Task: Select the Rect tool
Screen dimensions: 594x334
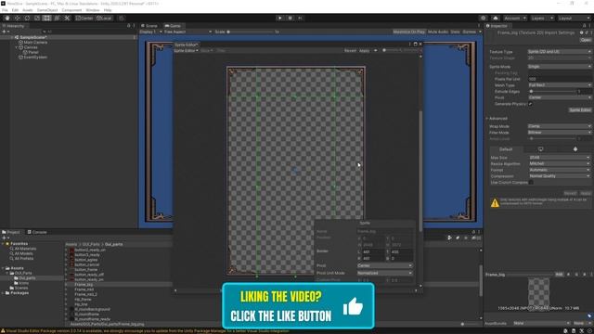Action: click(x=46, y=19)
